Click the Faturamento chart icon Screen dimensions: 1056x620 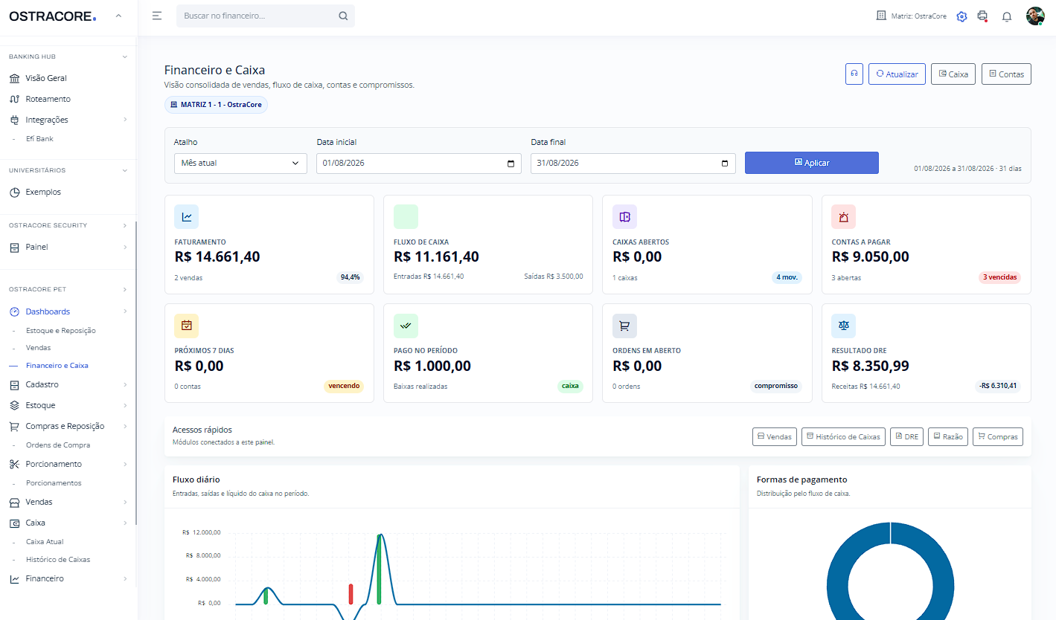[x=187, y=217]
